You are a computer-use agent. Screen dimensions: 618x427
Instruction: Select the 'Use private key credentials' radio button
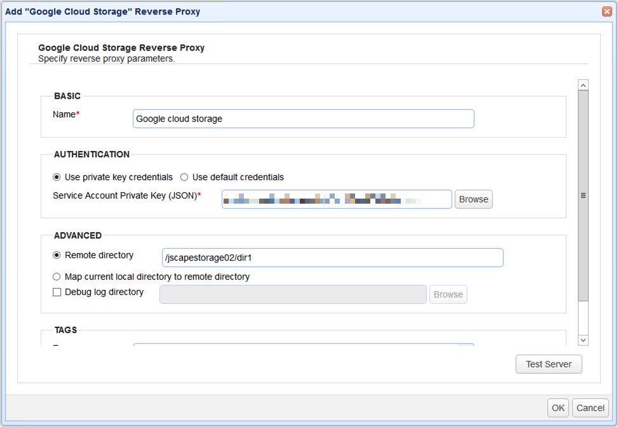(57, 177)
